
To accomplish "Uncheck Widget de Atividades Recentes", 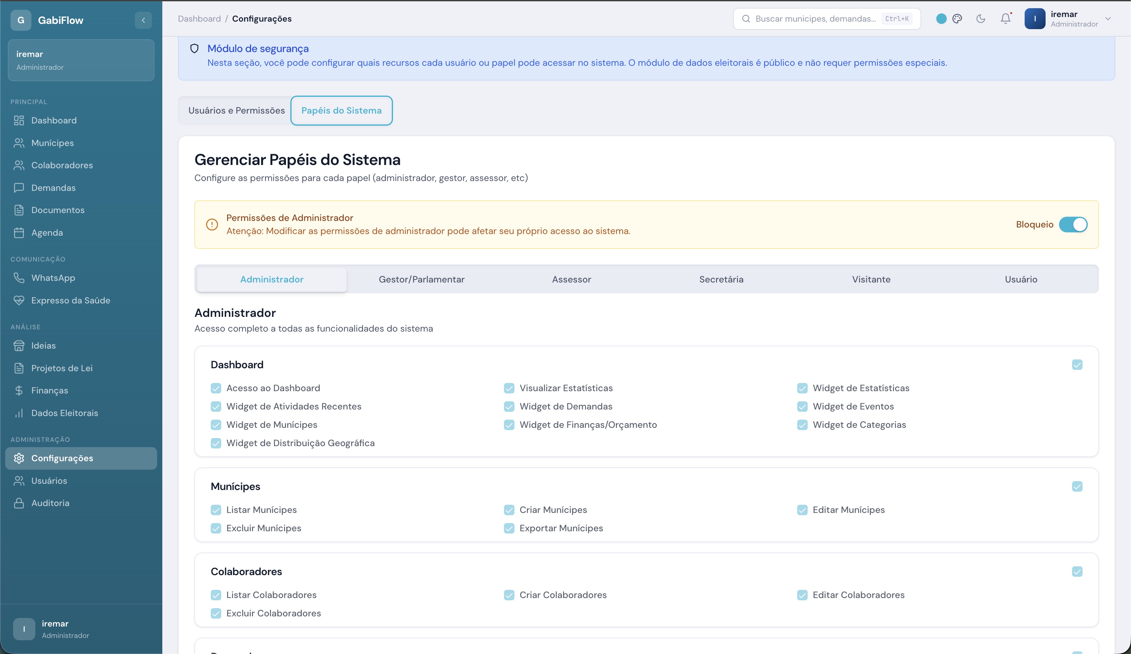I will (x=216, y=406).
